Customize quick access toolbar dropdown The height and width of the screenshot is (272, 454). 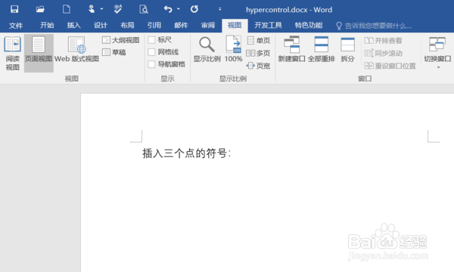click(219, 9)
